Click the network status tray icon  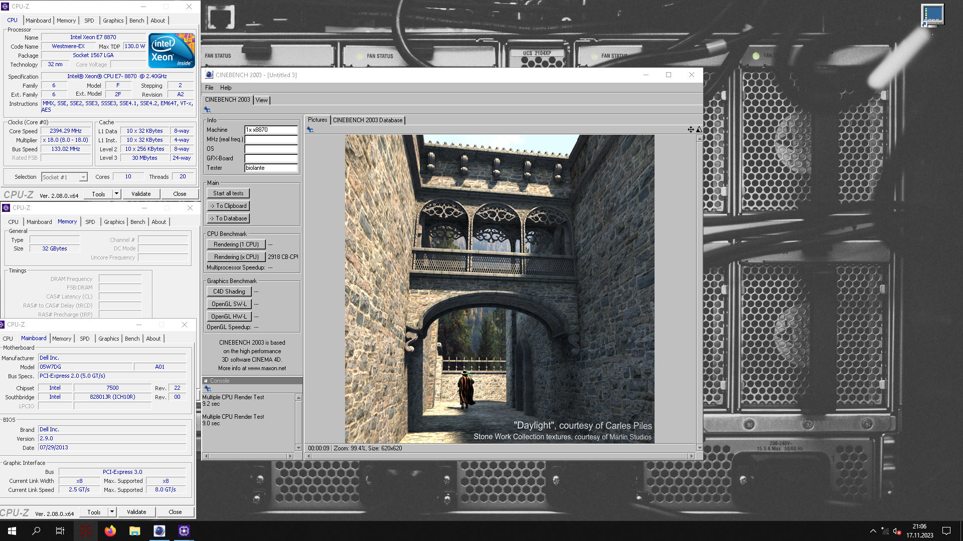tap(885, 531)
